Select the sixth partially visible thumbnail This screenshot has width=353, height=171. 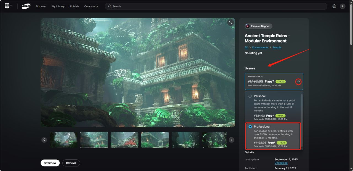pos(215,140)
